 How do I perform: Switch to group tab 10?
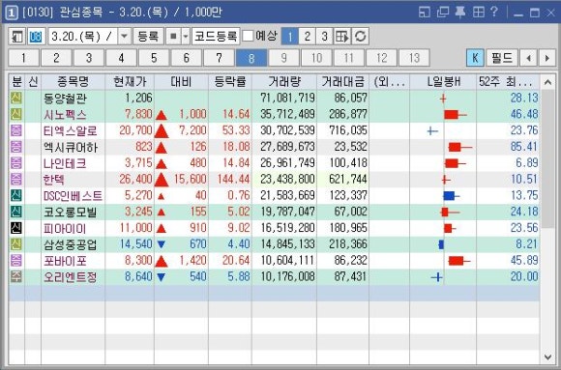click(316, 58)
